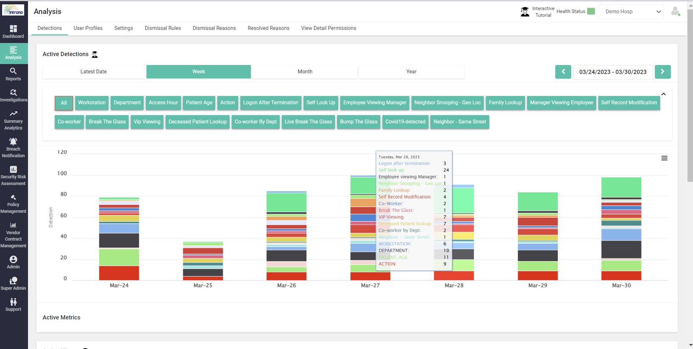Go to next week with right arrow
The width and height of the screenshot is (693, 349).
[662, 72]
